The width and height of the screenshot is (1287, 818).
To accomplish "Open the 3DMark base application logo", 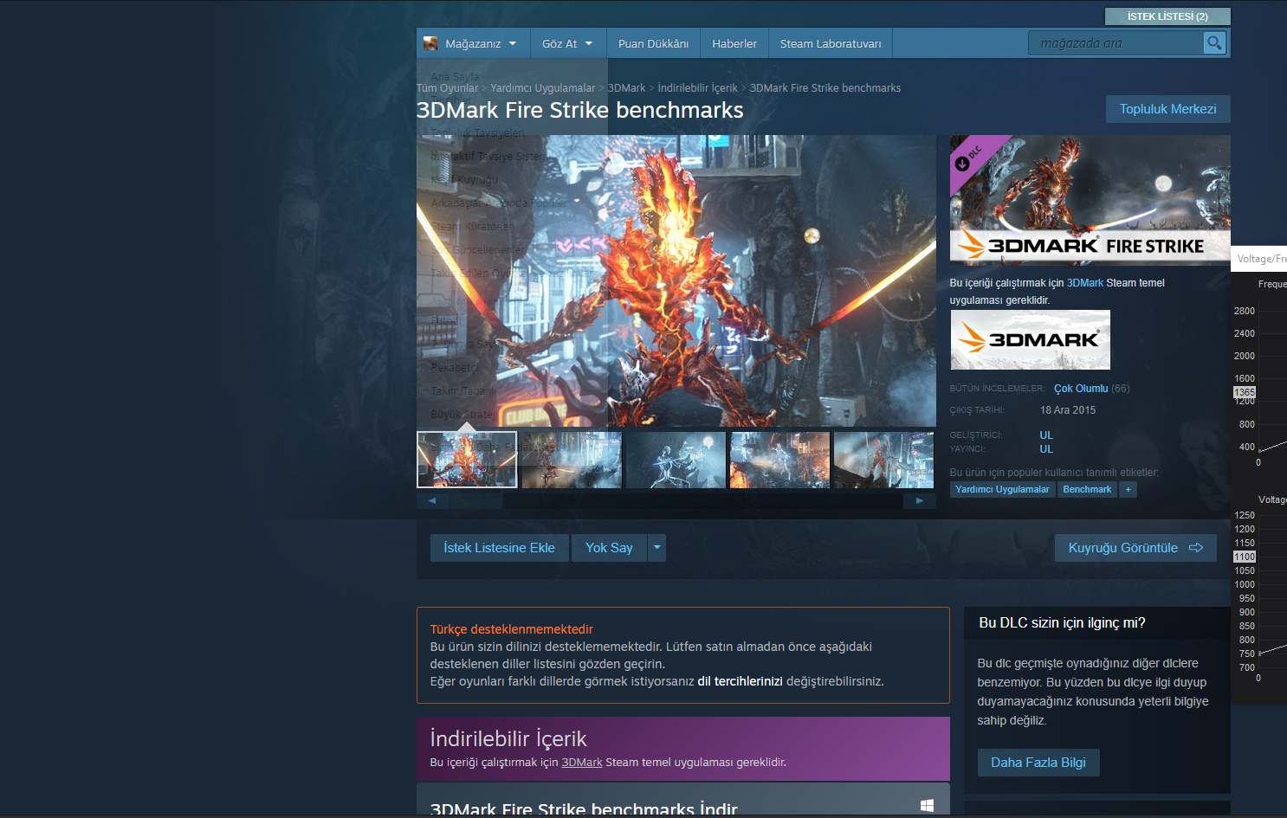I will point(1031,340).
